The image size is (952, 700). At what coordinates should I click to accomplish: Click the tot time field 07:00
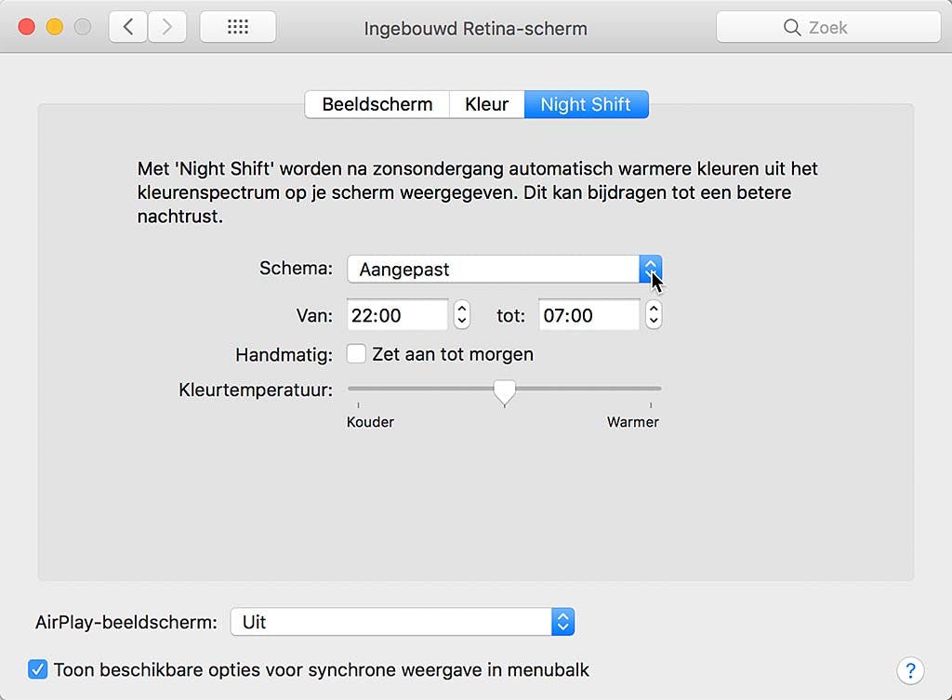coord(588,315)
